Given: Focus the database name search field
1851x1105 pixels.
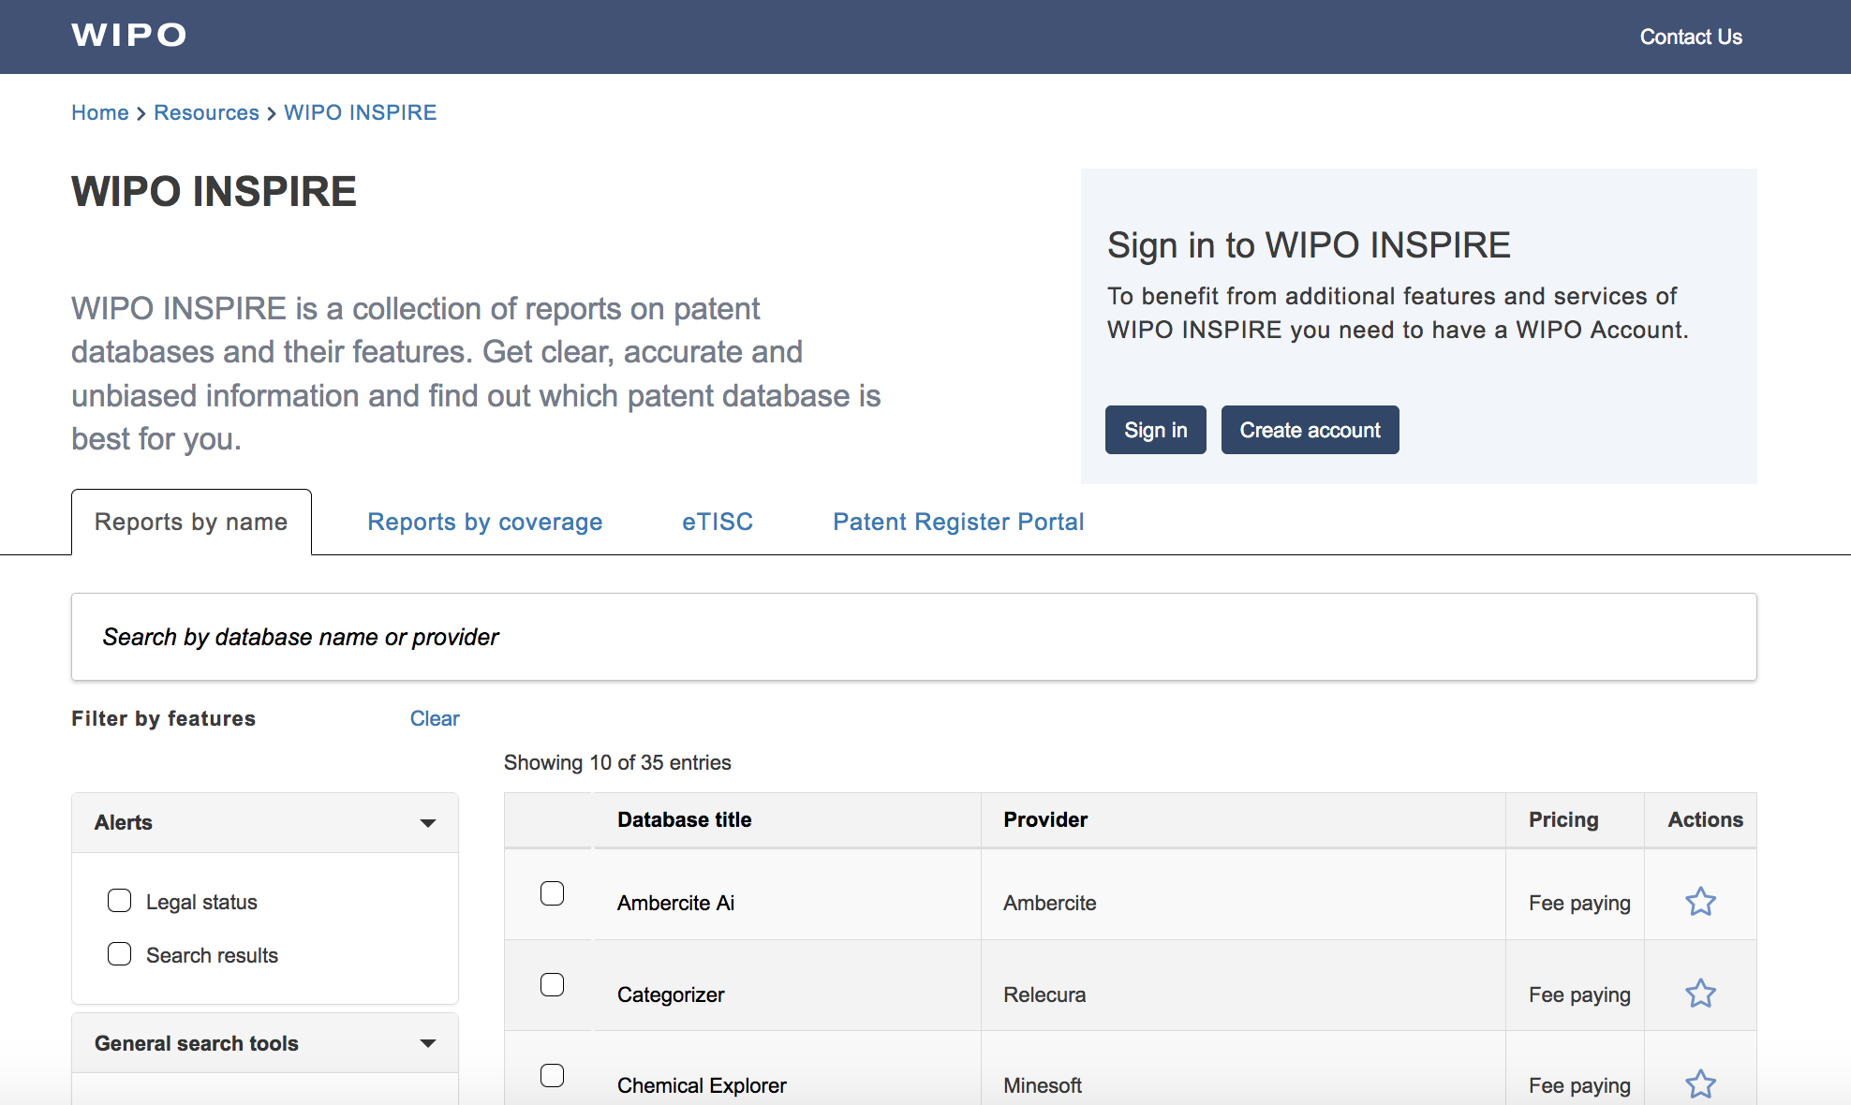Looking at the screenshot, I should click(913, 637).
